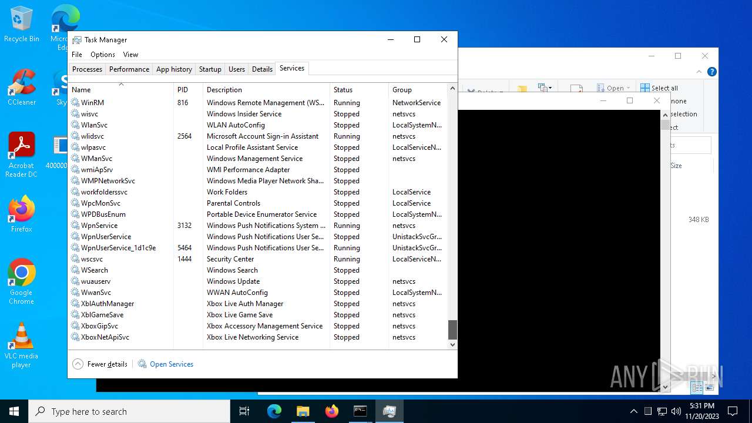Image resolution: width=752 pixels, height=423 pixels.
Task: Select the WlanSvc service row
Action: [x=258, y=125]
